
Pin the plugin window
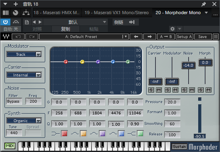[203, 4]
